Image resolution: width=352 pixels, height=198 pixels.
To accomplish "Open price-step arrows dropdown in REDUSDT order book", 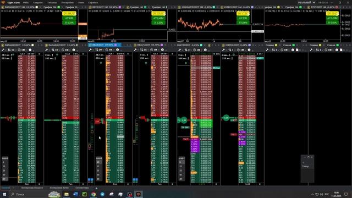I will [x=99, y=50].
